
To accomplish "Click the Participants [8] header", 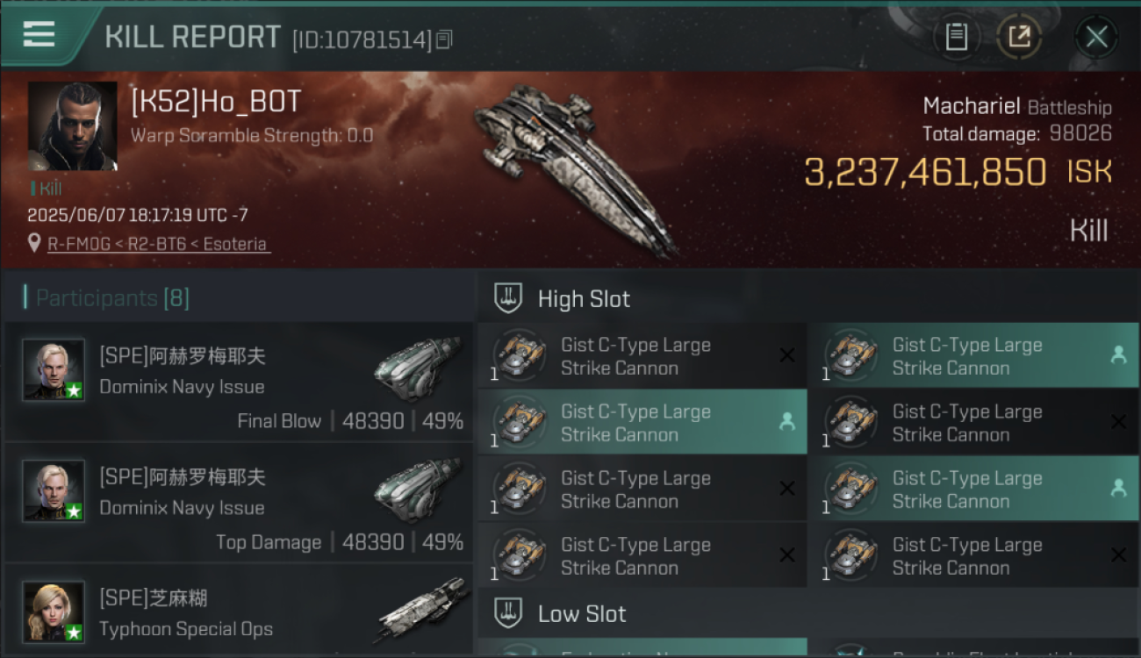I will pos(112,298).
